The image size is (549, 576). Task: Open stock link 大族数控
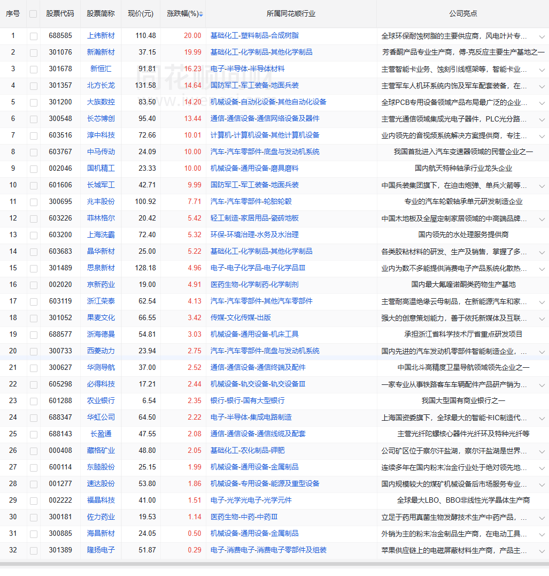[x=101, y=102]
